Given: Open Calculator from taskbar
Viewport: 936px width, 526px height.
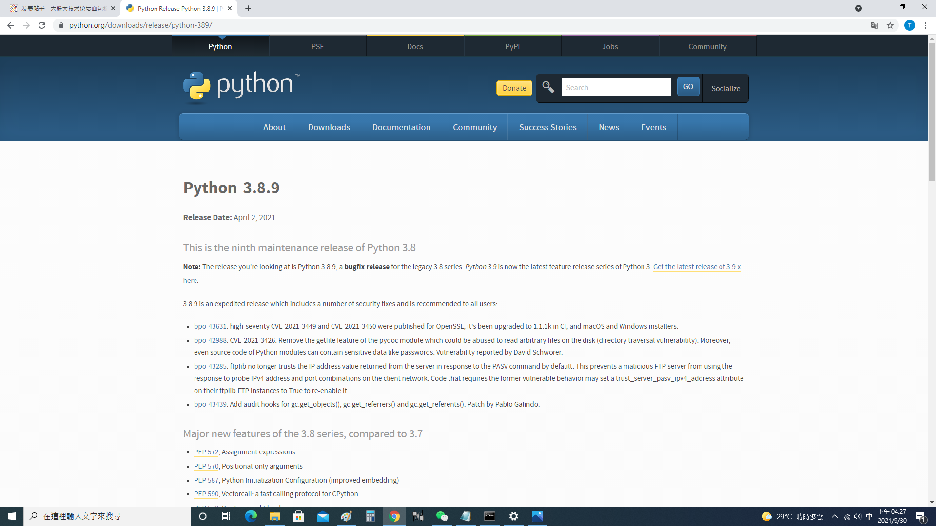Looking at the screenshot, I should 370,516.
